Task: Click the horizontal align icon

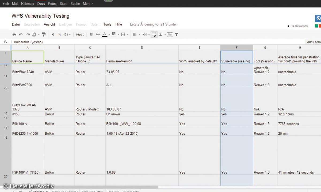Action: pyautogui.click(x=135, y=34)
